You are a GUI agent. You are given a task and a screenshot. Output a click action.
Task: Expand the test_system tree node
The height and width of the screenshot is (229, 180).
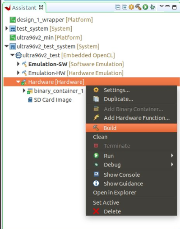[x=6, y=28]
